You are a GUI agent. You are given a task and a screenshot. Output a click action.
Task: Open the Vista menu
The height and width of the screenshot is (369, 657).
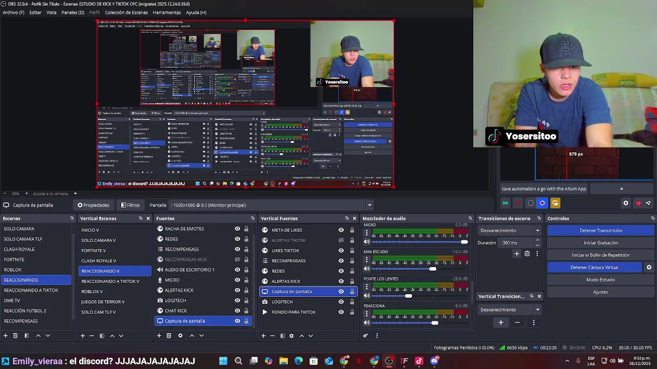tap(51, 12)
